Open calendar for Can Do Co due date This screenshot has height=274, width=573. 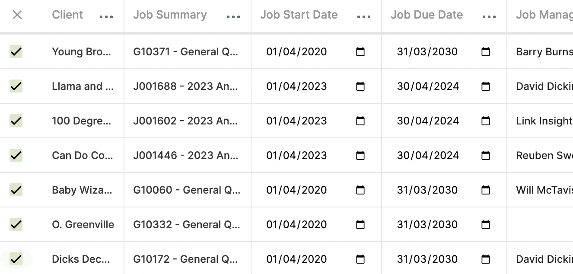click(486, 156)
